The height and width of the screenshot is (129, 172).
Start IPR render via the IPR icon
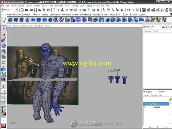pos(153,10)
